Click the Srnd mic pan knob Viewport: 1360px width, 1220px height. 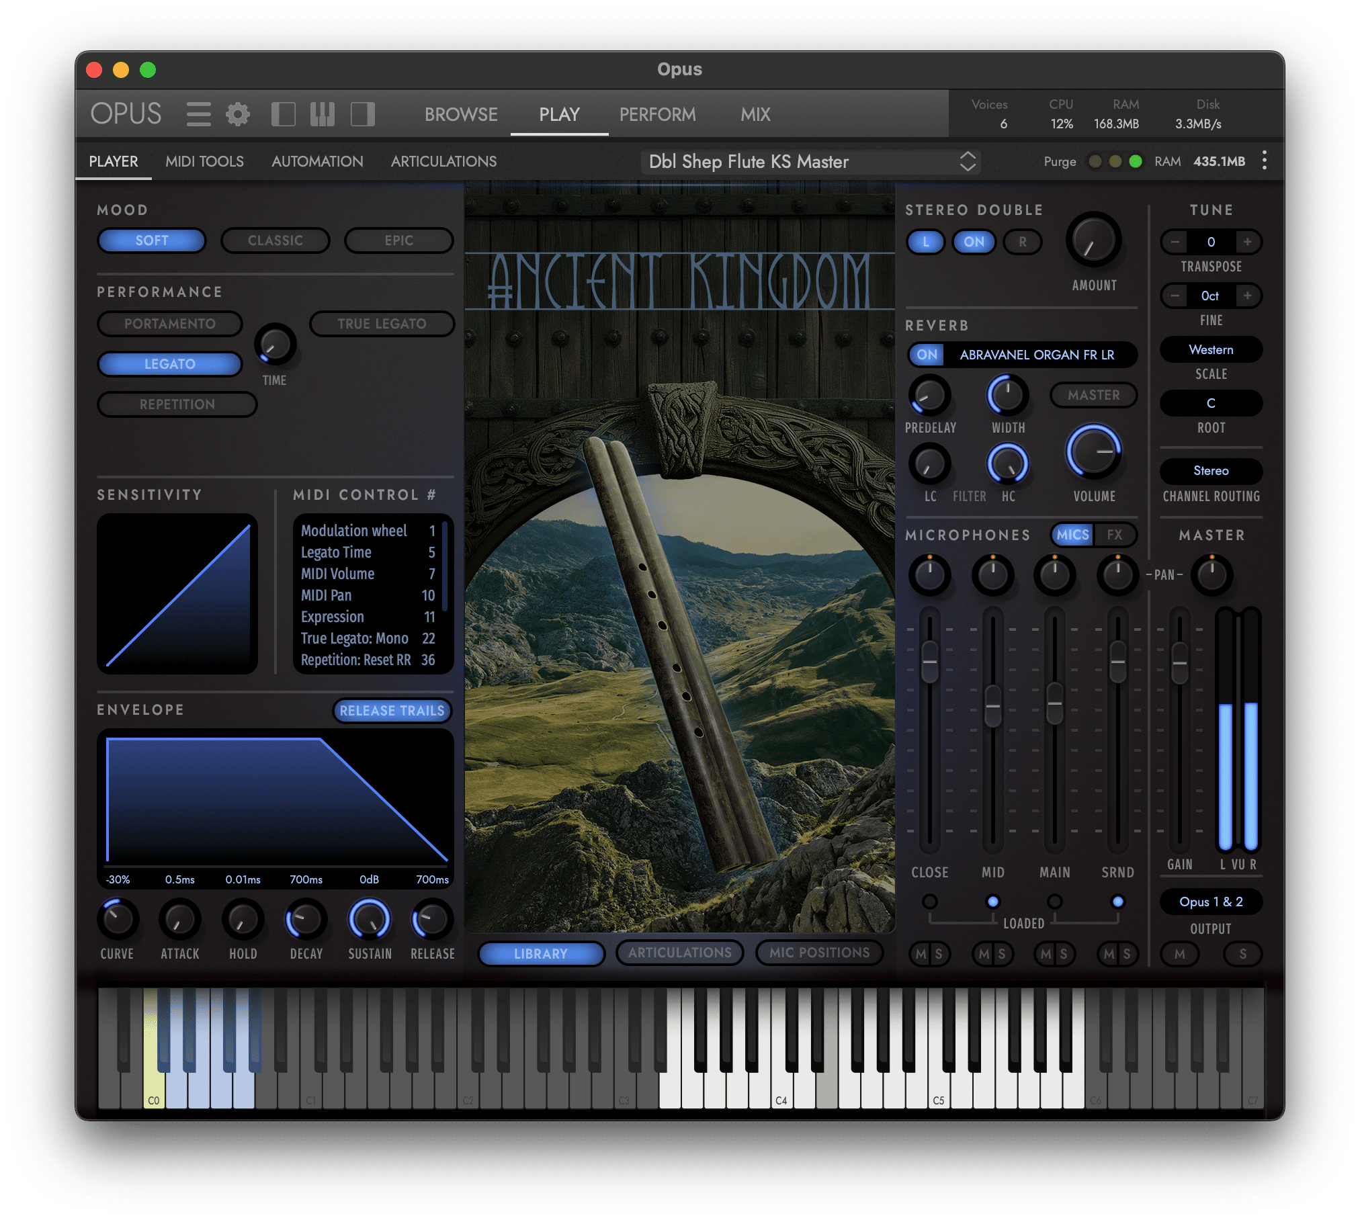[1117, 575]
